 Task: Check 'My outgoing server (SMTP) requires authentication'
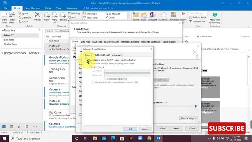coord(86,60)
